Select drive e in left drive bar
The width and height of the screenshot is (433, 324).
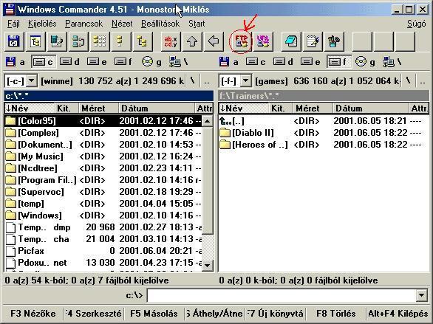(x=97, y=62)
